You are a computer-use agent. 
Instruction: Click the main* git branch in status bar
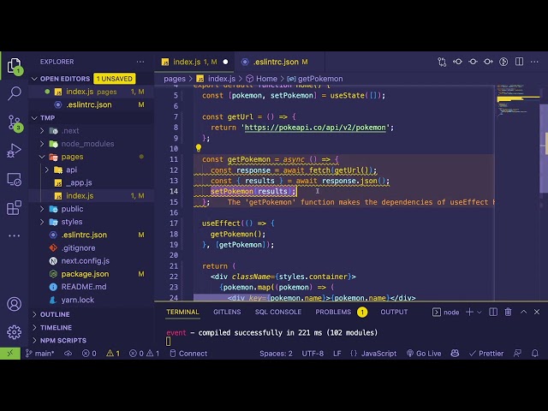(x=40, y=354)
